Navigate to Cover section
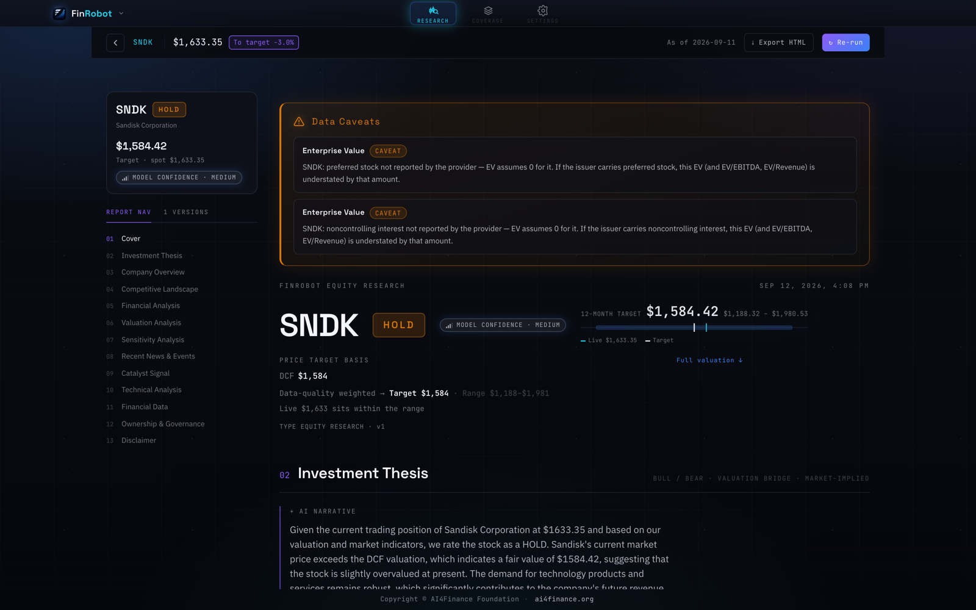 [x=131, y=239]
